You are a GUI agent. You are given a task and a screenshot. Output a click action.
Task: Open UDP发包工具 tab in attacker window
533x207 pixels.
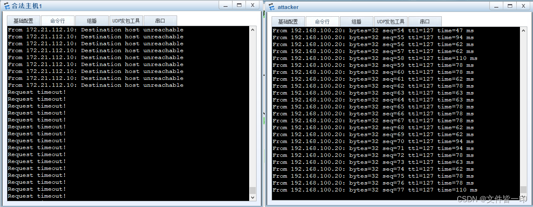tap(390, 22)
